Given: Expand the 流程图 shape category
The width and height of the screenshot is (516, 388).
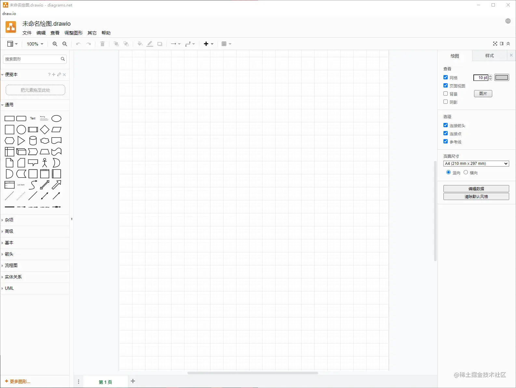Looking at the screenshot, I should 35,265.
